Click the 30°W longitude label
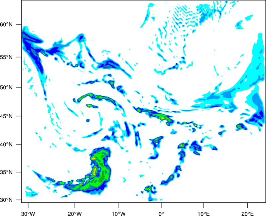Screen dimensions: 266x216 (28, 214)
